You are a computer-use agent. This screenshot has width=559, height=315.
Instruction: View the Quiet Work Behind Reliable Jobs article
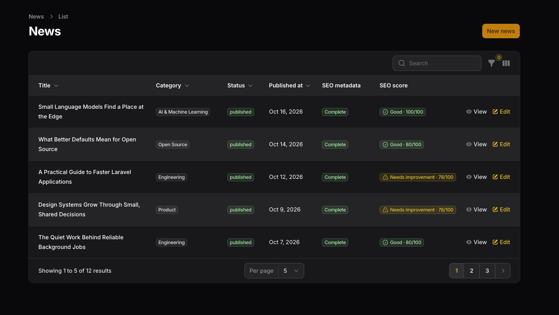click(476, 242)
